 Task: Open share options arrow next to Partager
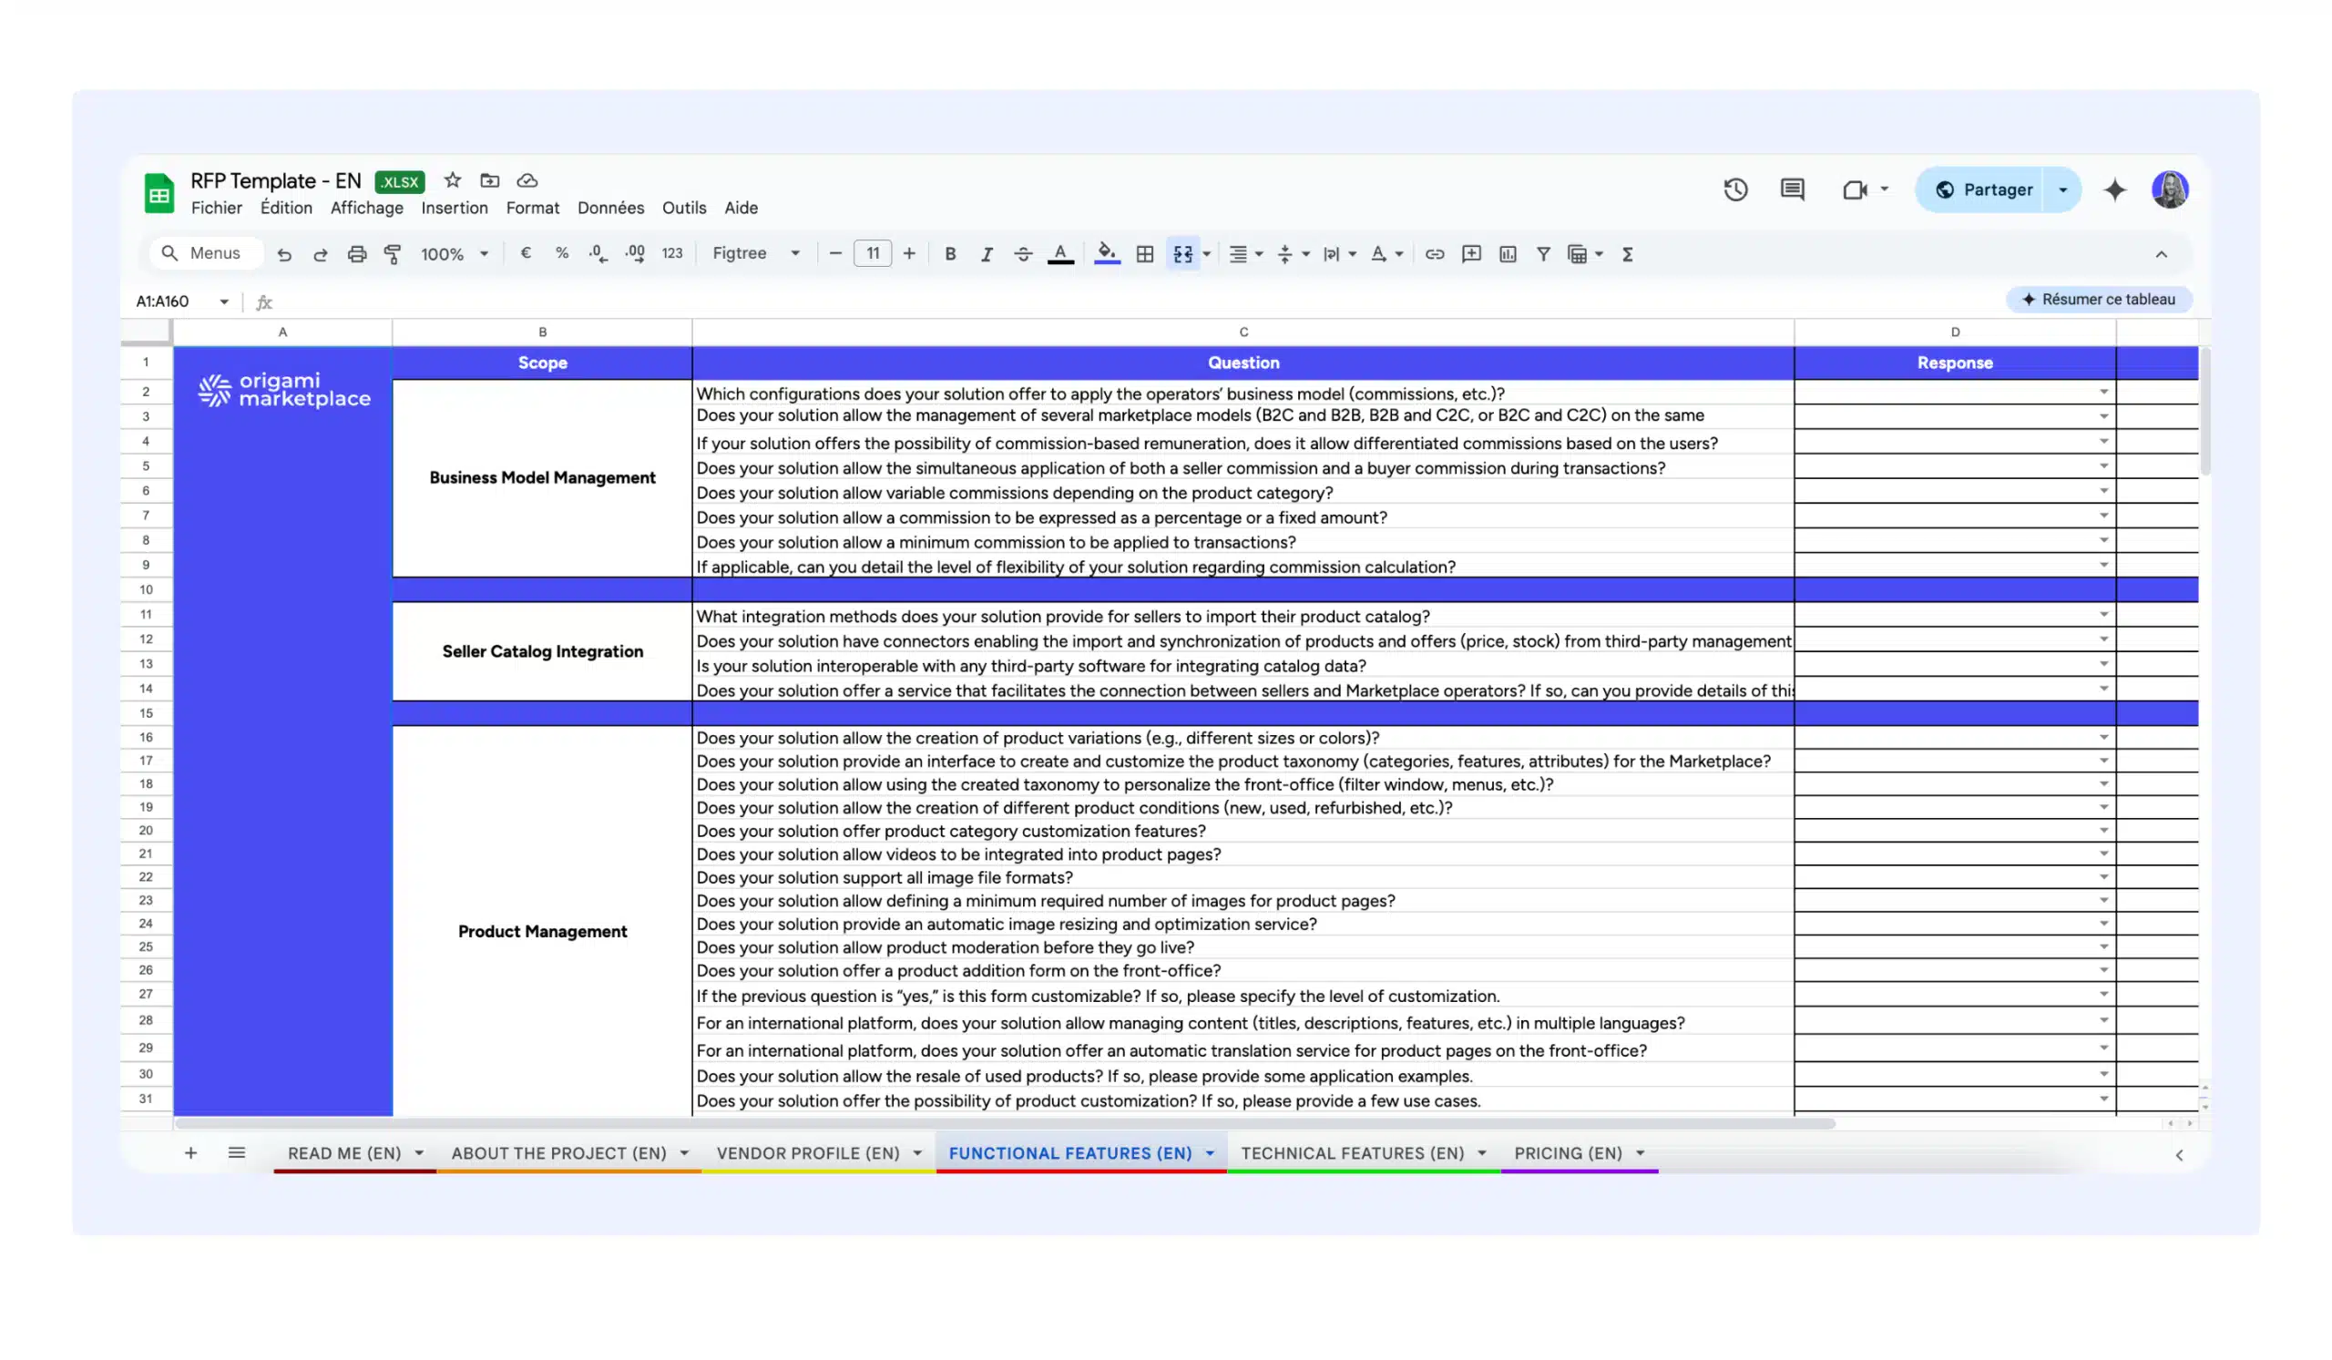pyautogui.click(x=2062, y=189)
